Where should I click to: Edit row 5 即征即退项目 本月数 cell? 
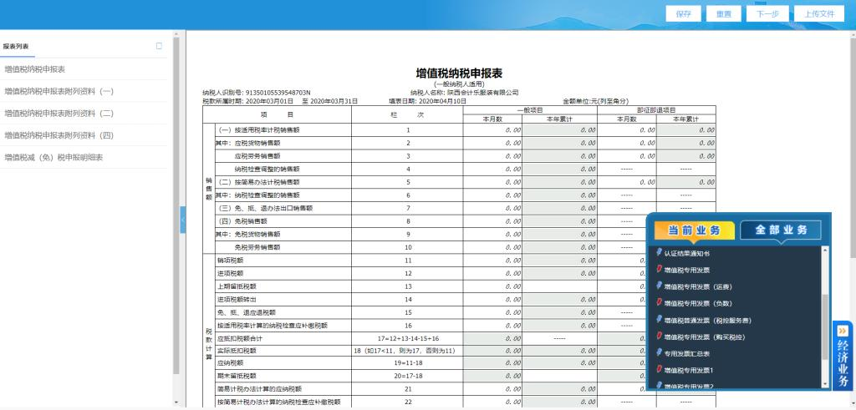pos(627,182)
